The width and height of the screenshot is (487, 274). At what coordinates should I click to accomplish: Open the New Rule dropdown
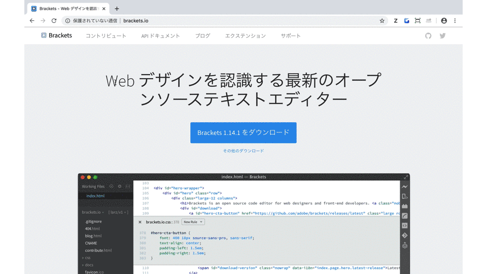pyautogui.click(x=193, y=222)
